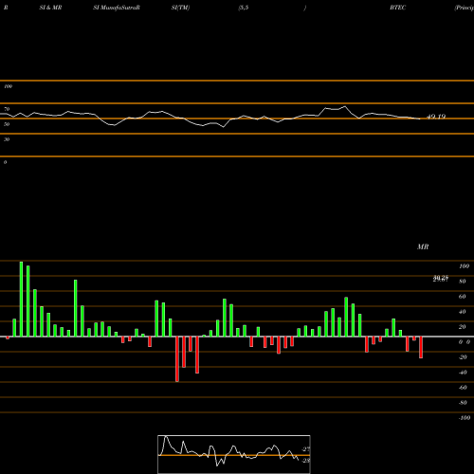
Task: Click the -27 label in mini chart
Action: pyautogui.click(x=306, y=449)
